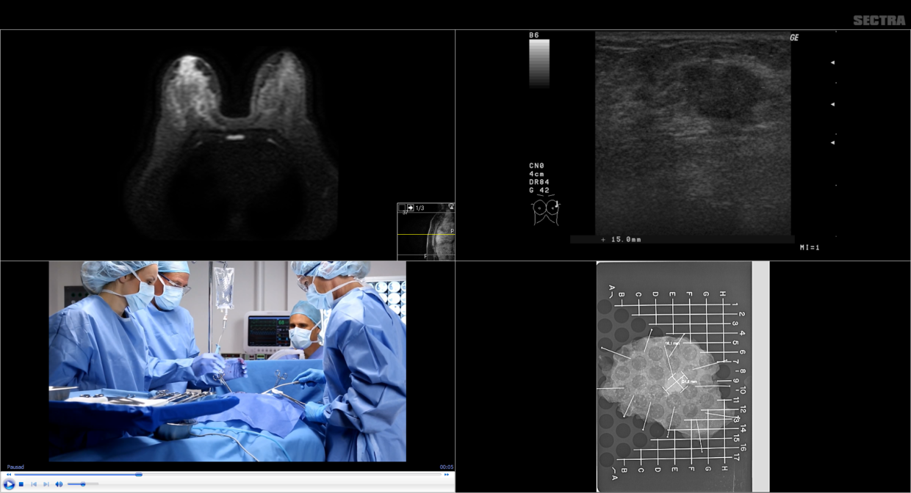Click the SECTRA logo in the top corner
The width and height of the screenshot is (911, 493).
click(879, 21)
